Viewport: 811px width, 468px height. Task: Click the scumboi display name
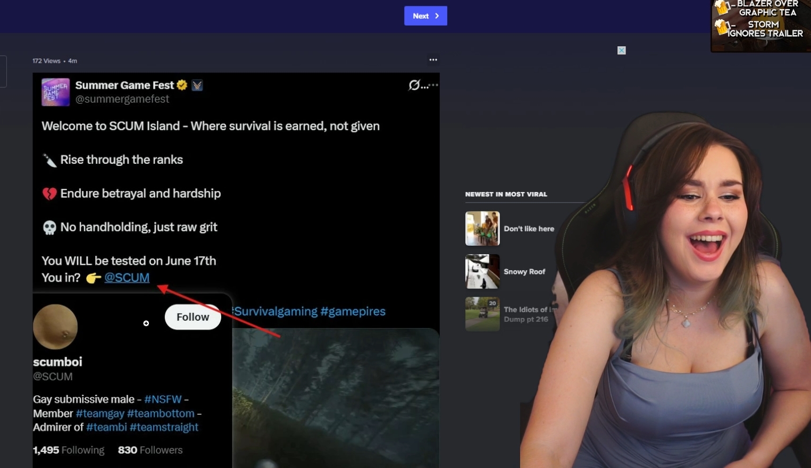(57, 362)
